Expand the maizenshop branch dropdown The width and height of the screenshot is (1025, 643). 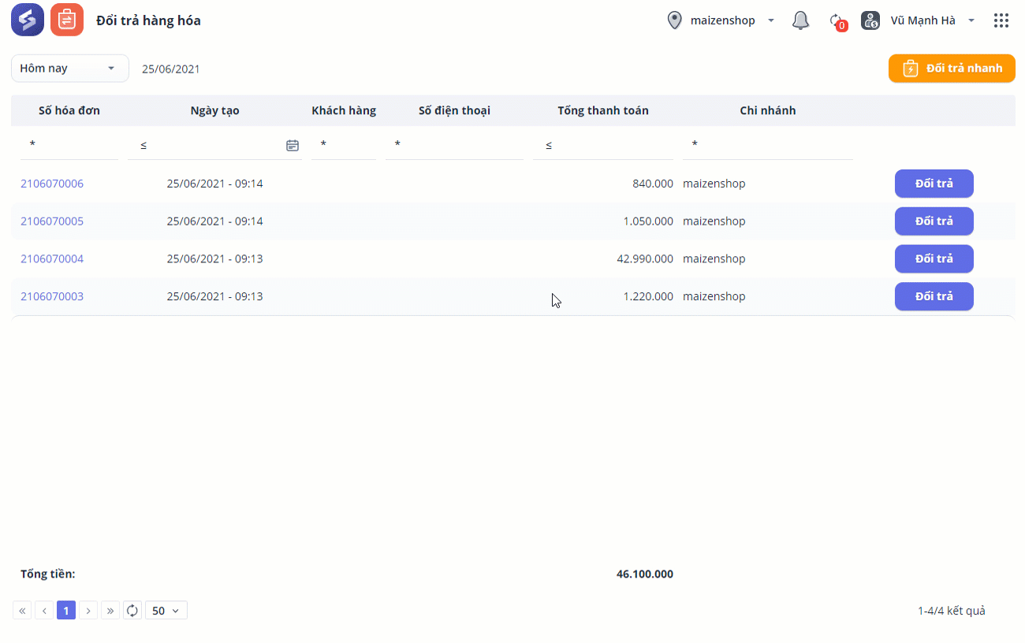[x=771, y=20]
